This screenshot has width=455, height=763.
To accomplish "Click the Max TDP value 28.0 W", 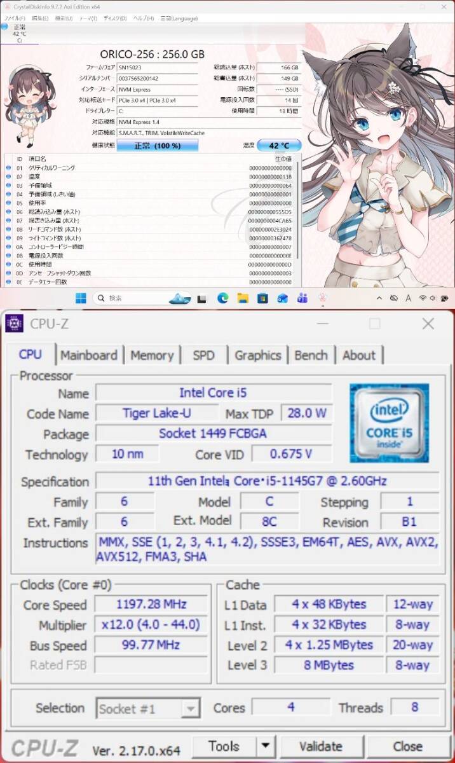I will [x=306, y=413].
